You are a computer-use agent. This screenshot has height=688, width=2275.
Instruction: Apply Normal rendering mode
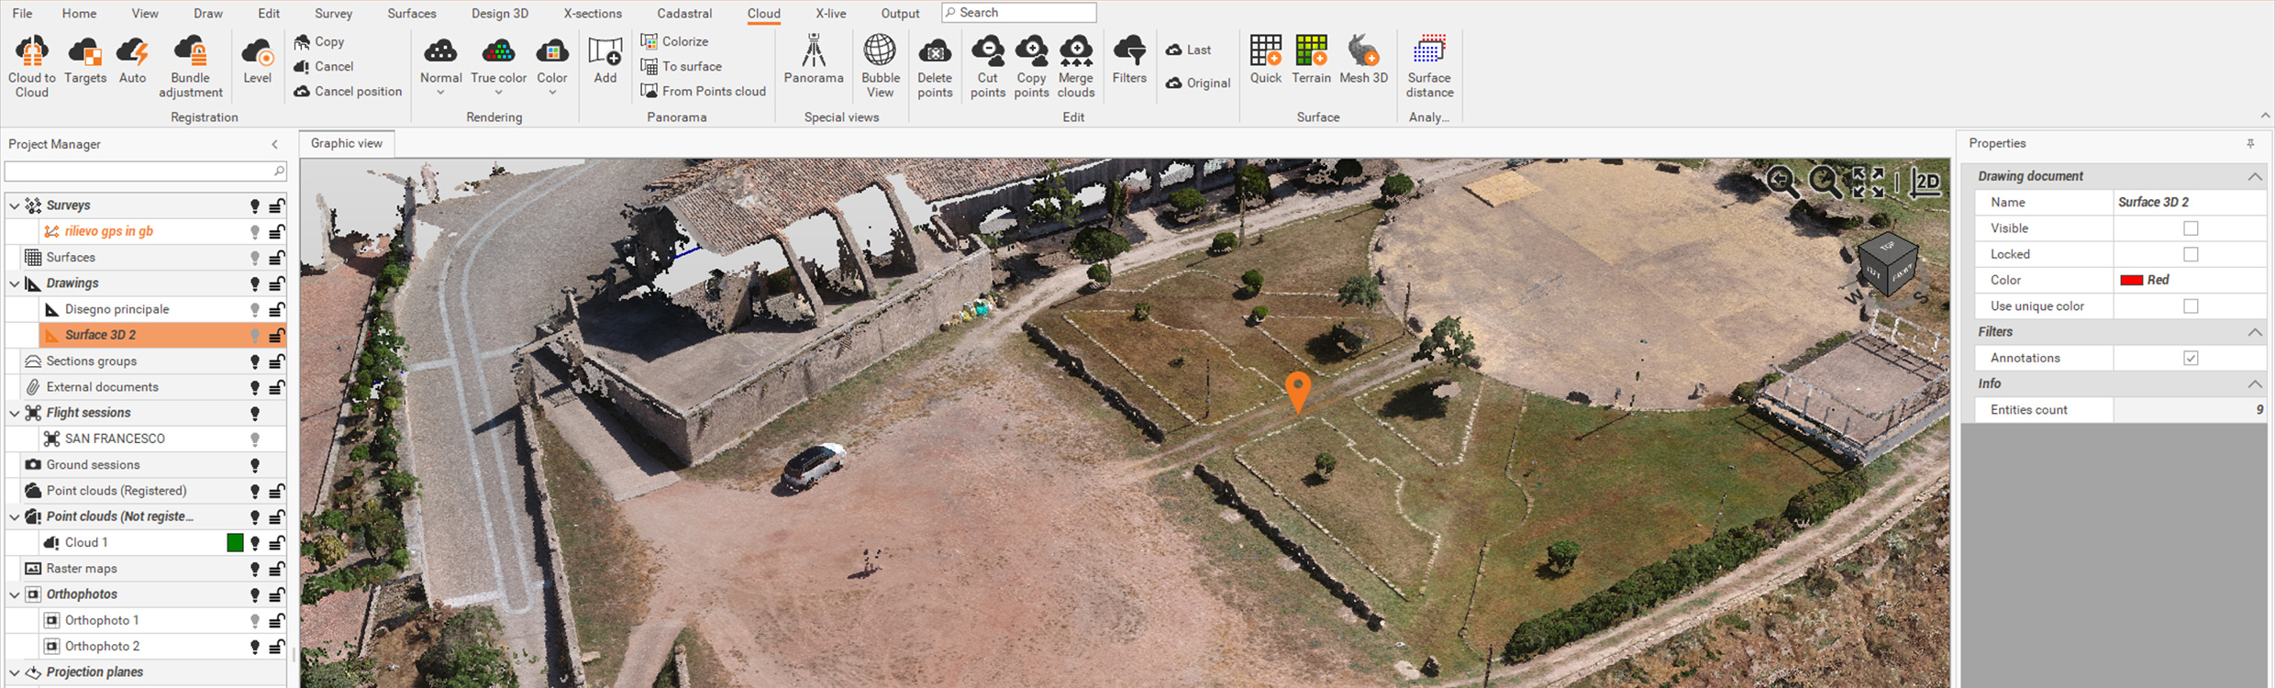point(441,61)
